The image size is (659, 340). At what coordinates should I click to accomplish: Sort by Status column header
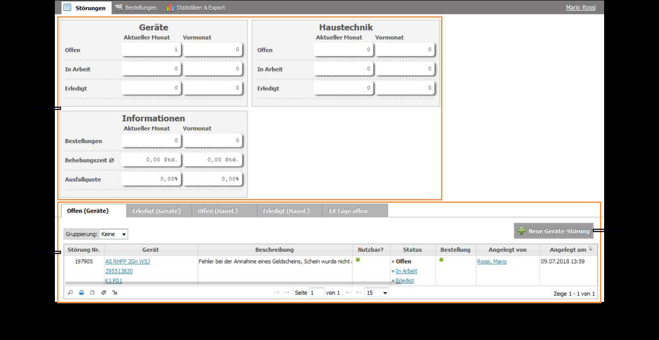tap(412, 249)
